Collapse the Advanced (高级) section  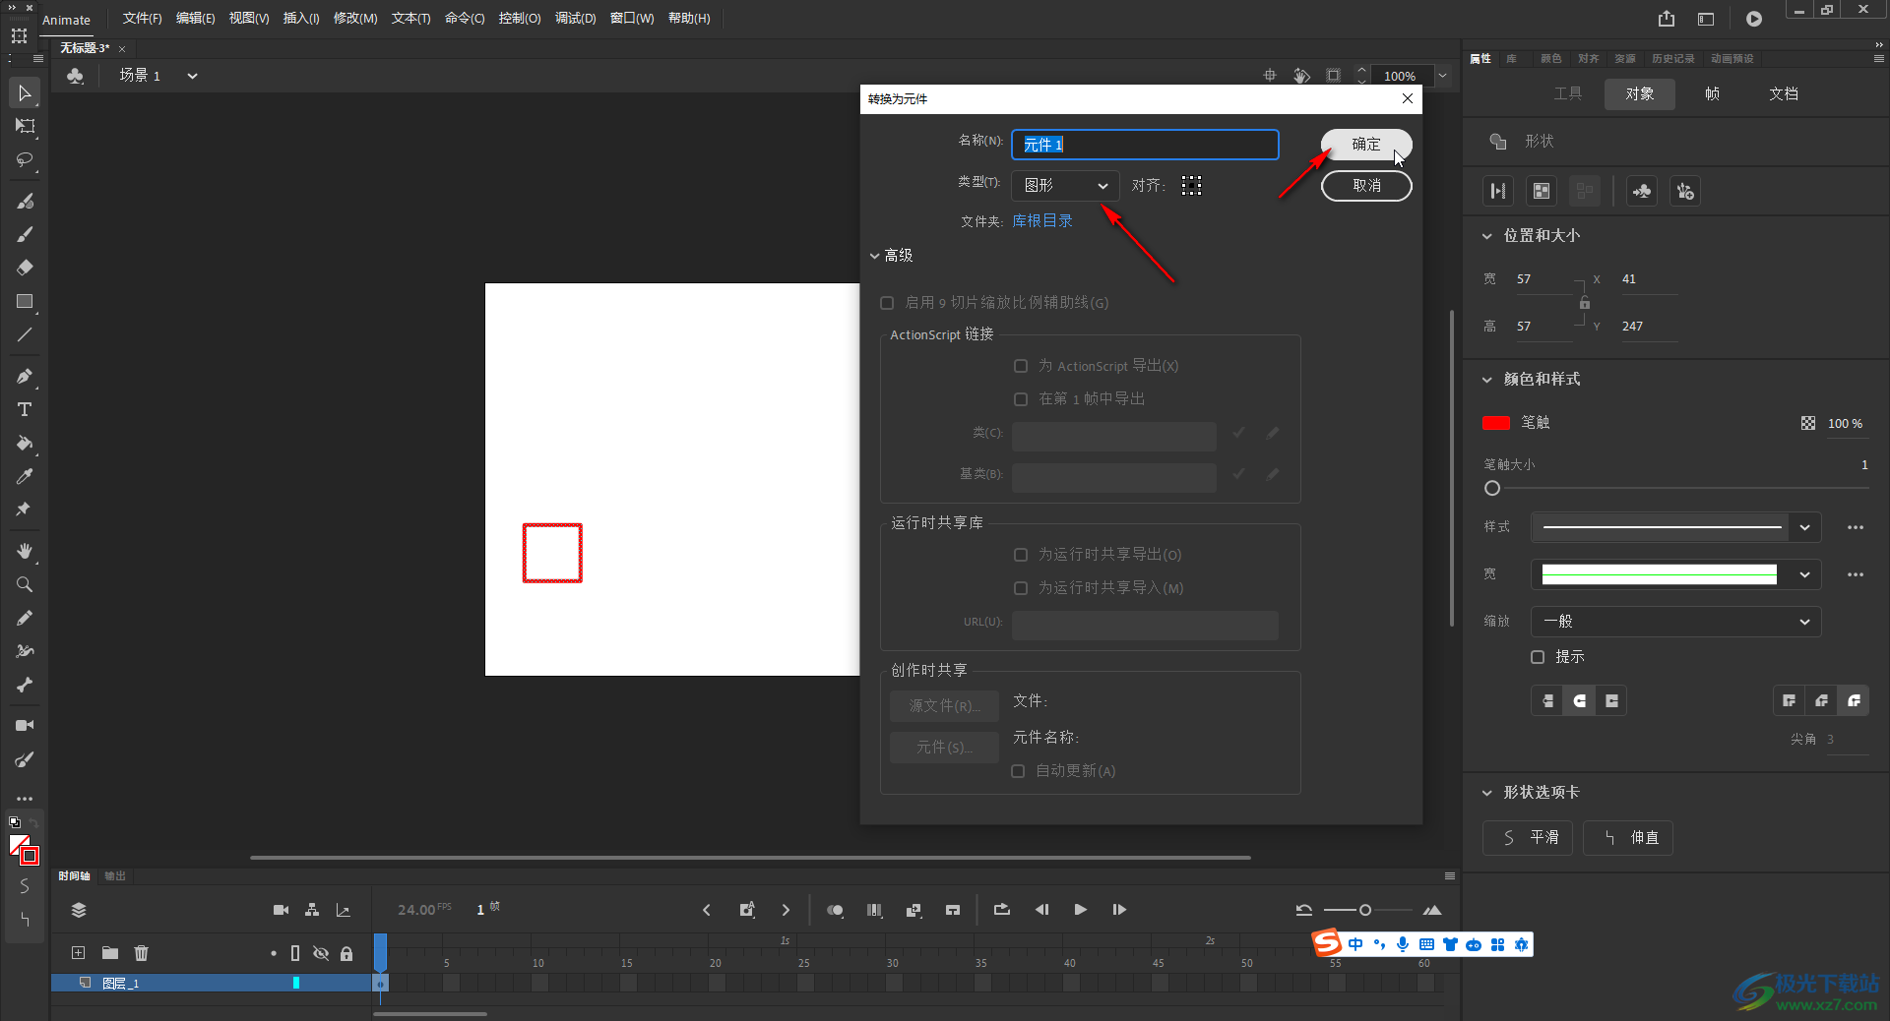(x=874, y=256)
